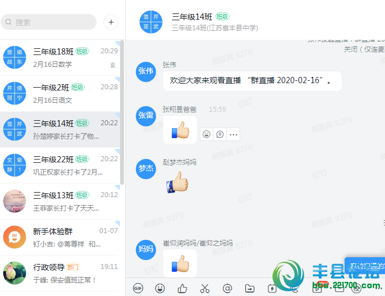Open the GIF picker in toolbar
This screenshot has width=385, height=296.
point(137,288)
